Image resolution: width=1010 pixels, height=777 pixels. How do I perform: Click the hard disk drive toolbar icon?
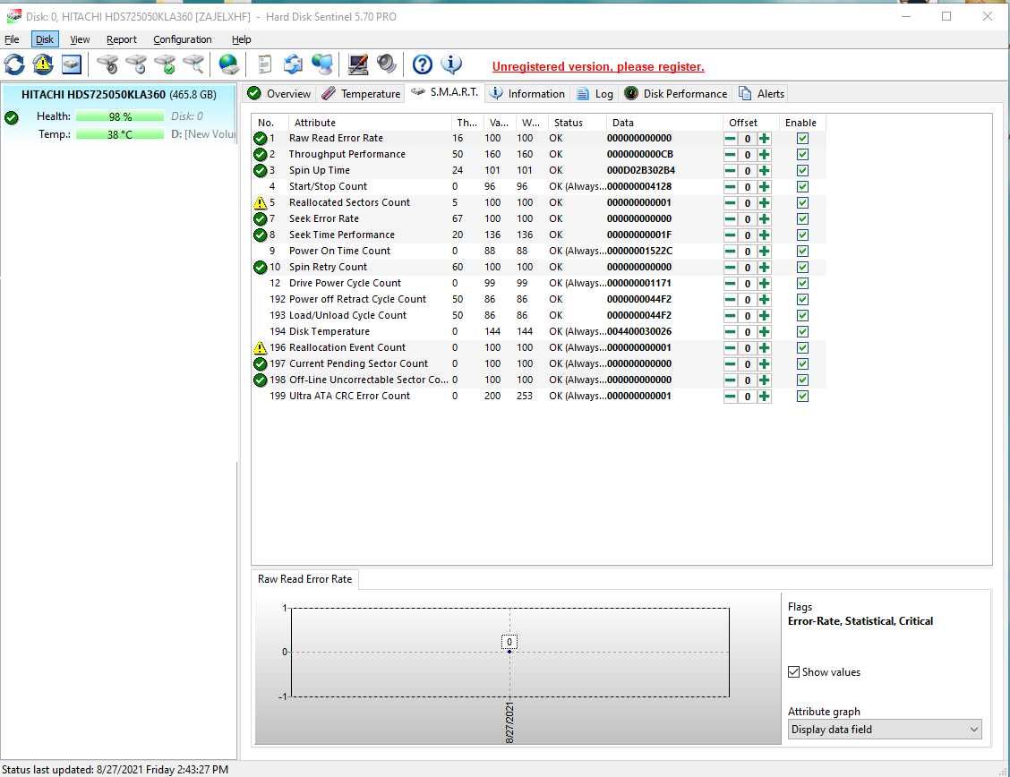72,64
